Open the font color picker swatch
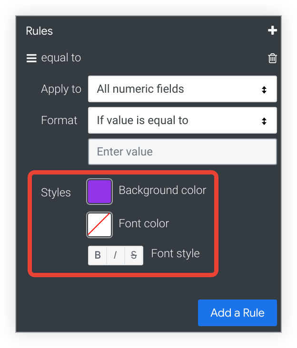Viewport: 297px width, 348px height. [x=99, y=224]
